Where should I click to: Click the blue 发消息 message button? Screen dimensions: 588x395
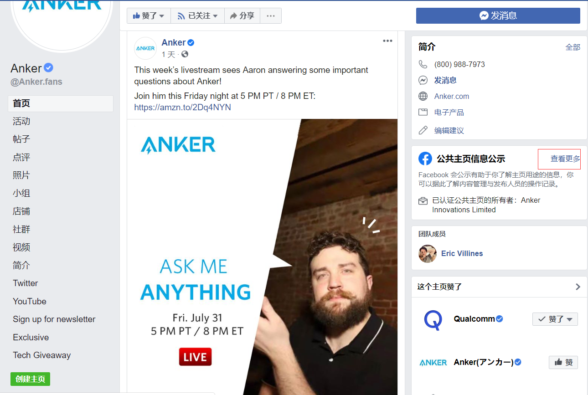pyautogui.click(x=498, y=15)
